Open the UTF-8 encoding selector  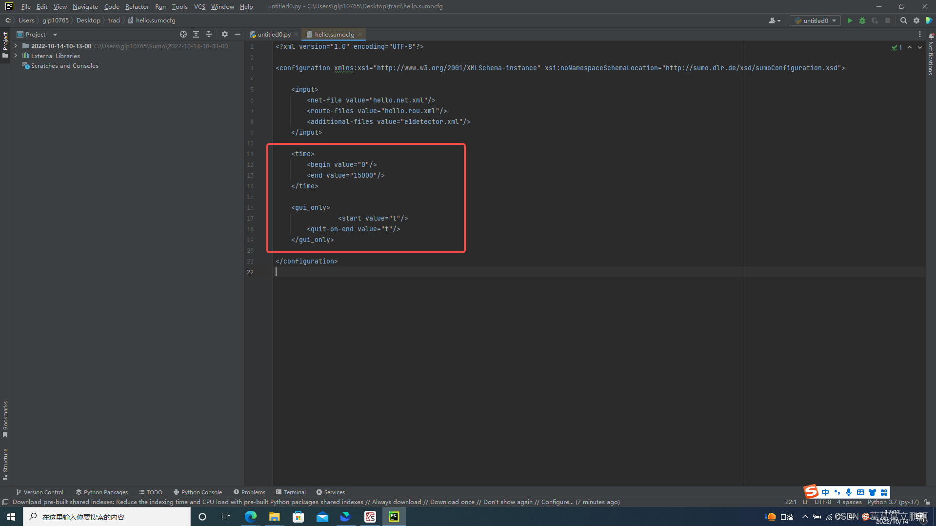pos(823,502)
